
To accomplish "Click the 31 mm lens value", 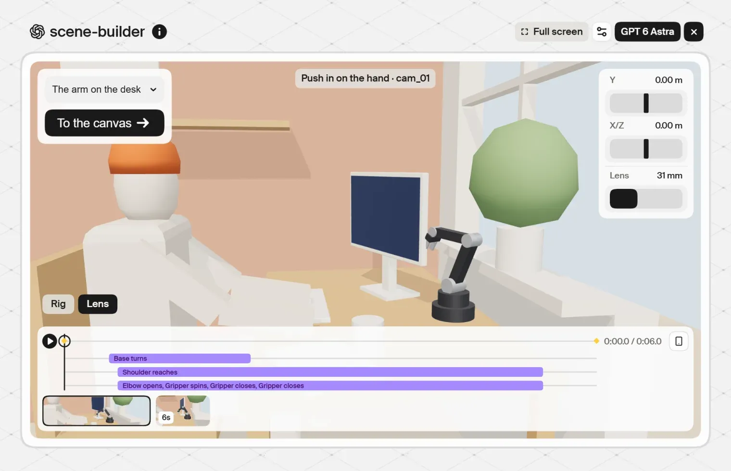I will [x=669, y=175].
